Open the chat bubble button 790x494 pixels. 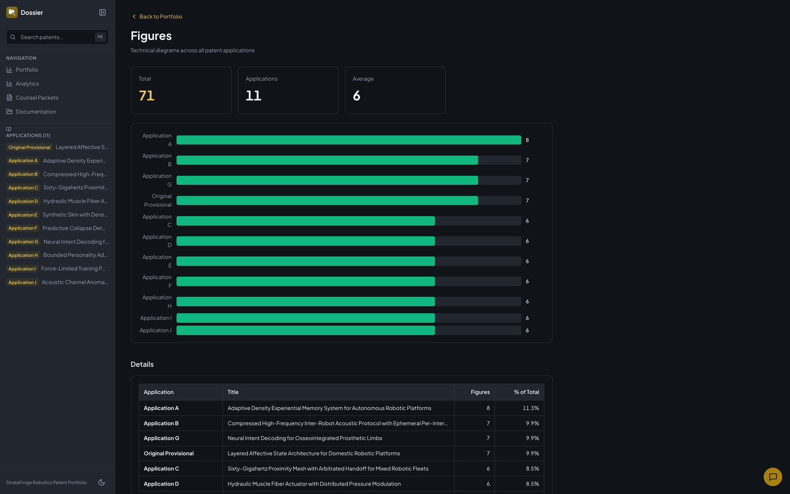tap(773, 477)
